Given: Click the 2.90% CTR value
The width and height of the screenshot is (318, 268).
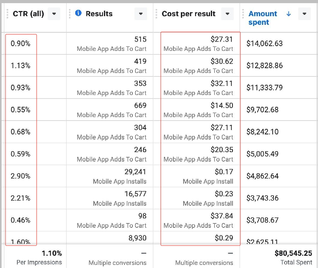Looking at the screenshot, I should [x=20, y=176].
